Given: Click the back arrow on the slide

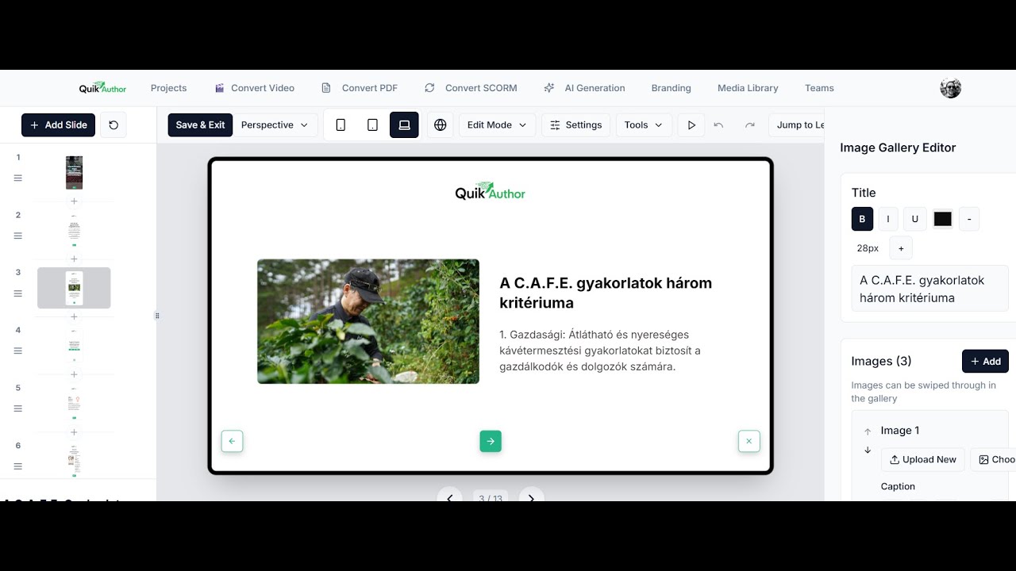Looking at the screenshot, I should point(232,442).
